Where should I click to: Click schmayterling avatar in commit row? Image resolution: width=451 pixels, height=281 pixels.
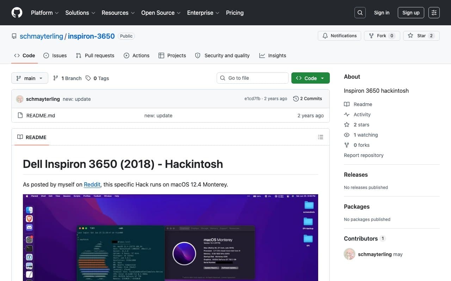point(20,99)
